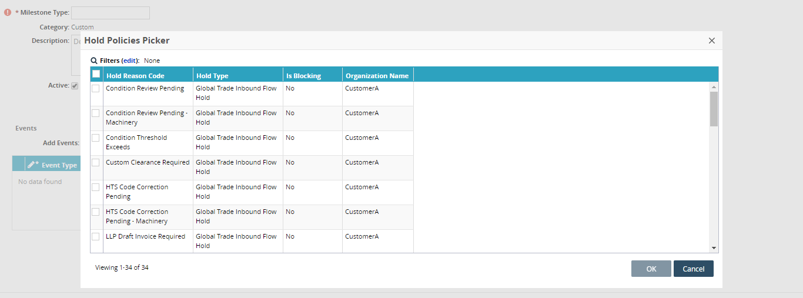Confirm selection with the OK button
The height and width of the screenshot is (298, 803).
pos(651,269)
